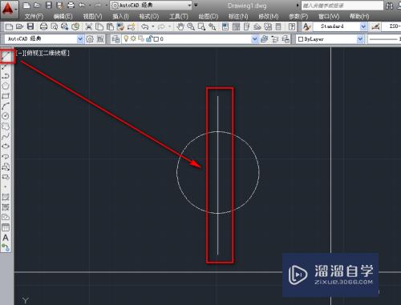
Task: Select the Polygon tool
Action: click(6, 86)
